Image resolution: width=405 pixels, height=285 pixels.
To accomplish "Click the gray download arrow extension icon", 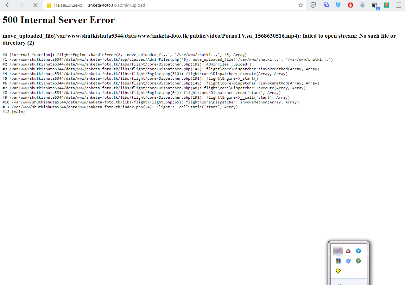I will coord(363,5).
